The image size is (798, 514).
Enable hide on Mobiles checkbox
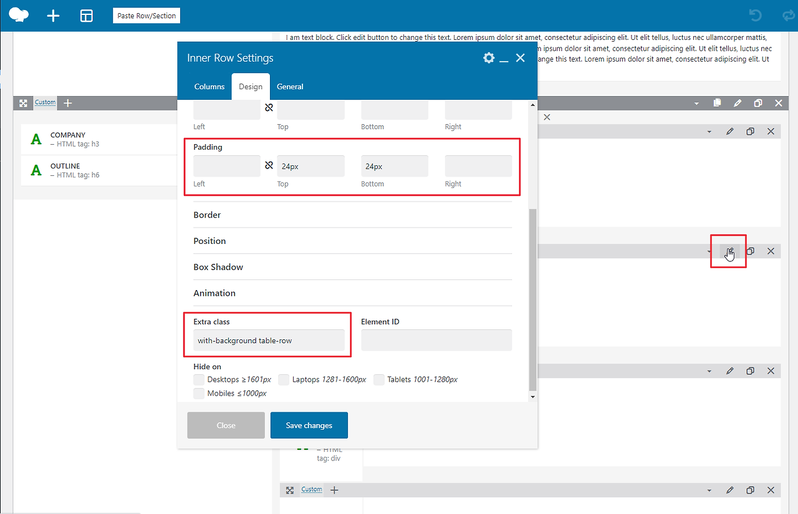click(x=199, y=394)
